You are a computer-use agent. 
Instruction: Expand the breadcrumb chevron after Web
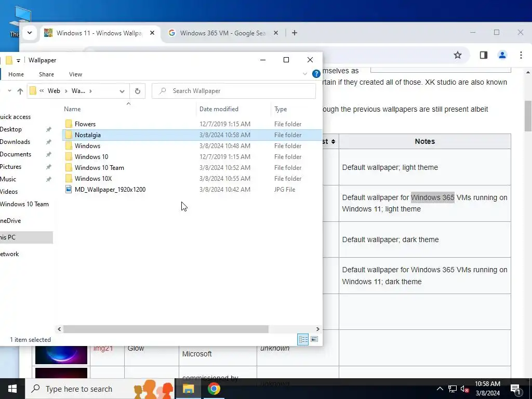[66, 91]
